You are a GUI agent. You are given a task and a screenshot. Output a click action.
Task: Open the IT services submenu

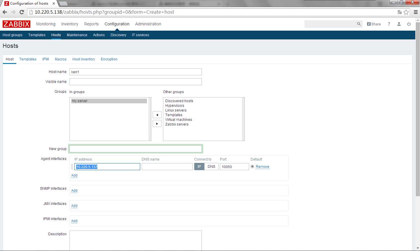[140, 35]
